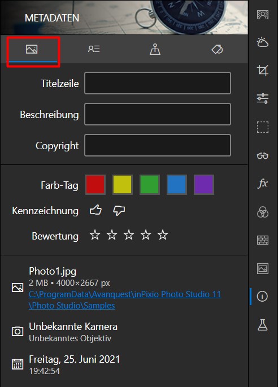Apply the red Farb-Tag swatch
The width and height of the screenshot is (278, 387).
95,185
